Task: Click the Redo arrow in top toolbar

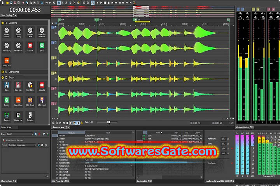Action: pyautogui.click(x=50, y=3)
